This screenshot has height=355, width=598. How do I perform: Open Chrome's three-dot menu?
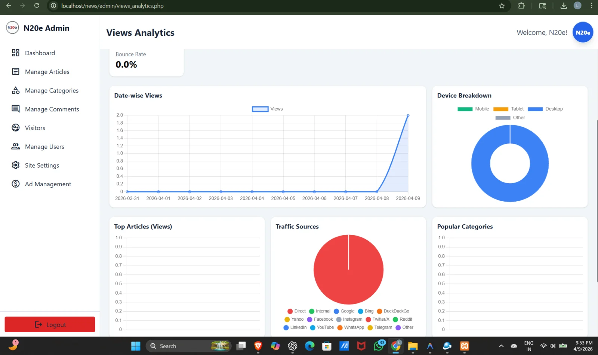coord(591,6)
